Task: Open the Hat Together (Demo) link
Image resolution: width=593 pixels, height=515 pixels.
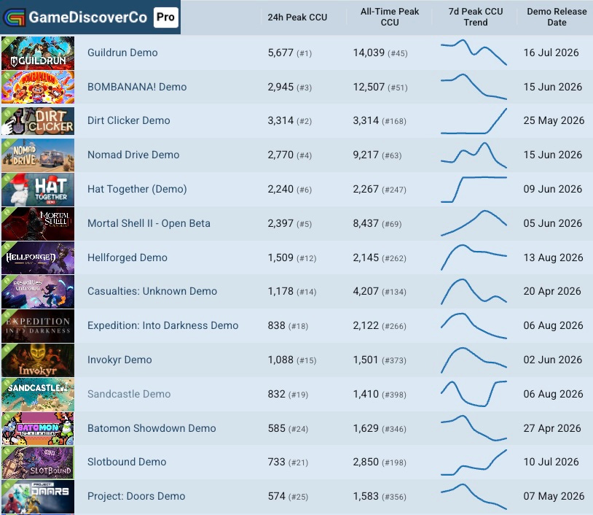Action: point(137,189)
